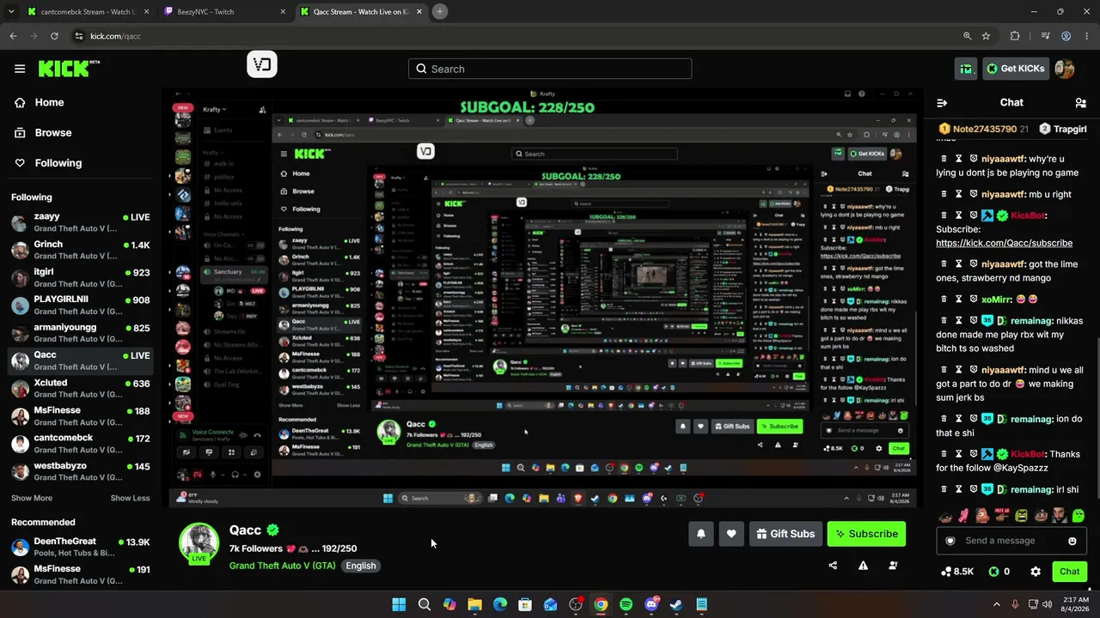Open Steam from the taskbar

pos(676,605)
